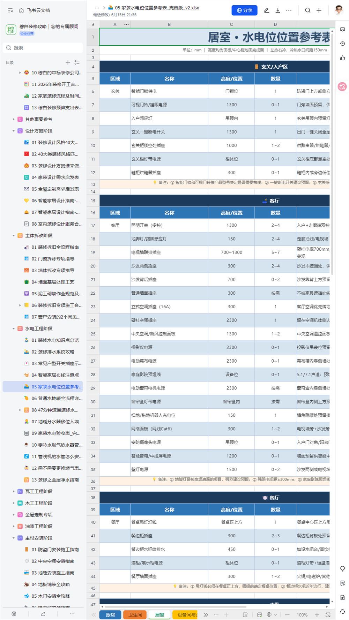Click the search field in the sidebar
The image size is (349, 620).
[43, 48]
